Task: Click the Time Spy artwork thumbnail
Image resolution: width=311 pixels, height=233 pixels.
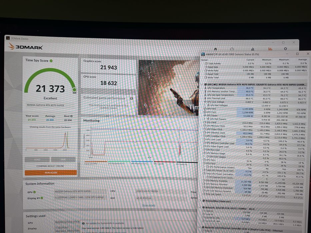Action: 168,88
